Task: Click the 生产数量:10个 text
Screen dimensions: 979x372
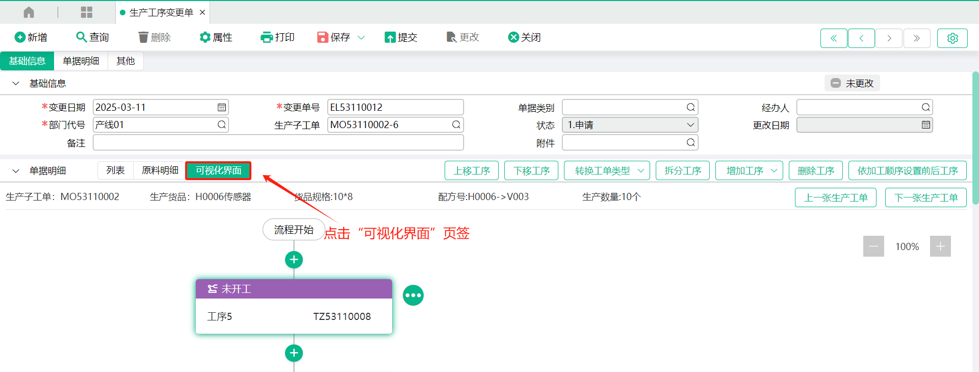Action: point(611,197)
